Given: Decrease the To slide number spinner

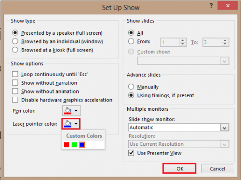Looking at the screenshot, I should 225,44.
